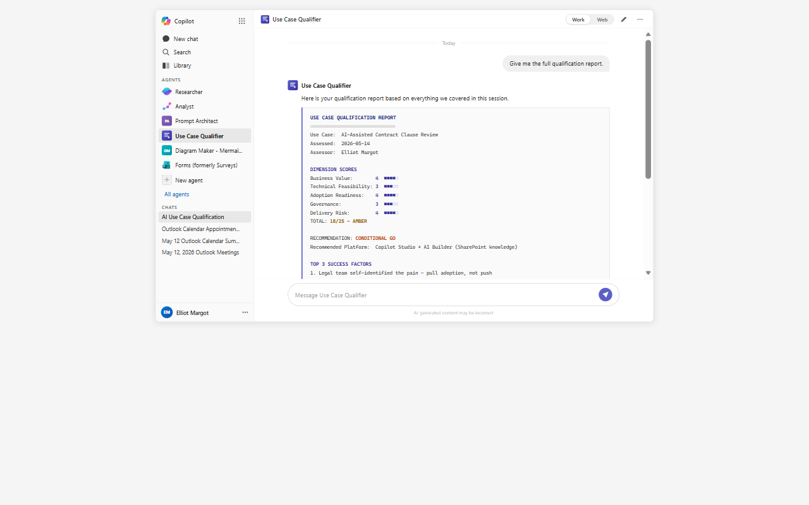Click the scrollbar down arrow
The height and width of the screenshot is (505, 809).
coord(648,273)
